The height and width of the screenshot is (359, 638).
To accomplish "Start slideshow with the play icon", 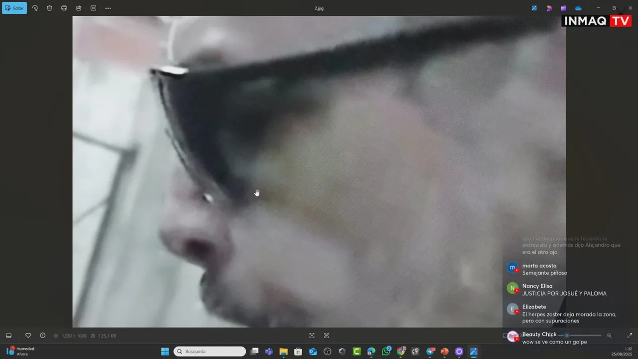I will (x=93, y=8).
